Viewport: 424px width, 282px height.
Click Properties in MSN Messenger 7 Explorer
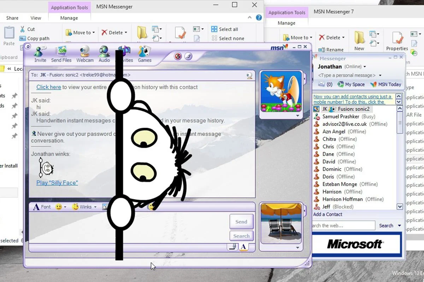397,40
